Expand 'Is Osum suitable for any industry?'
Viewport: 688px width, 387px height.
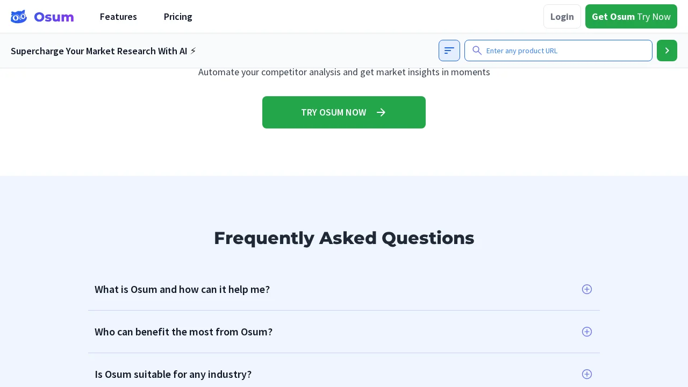click(173, 374)
